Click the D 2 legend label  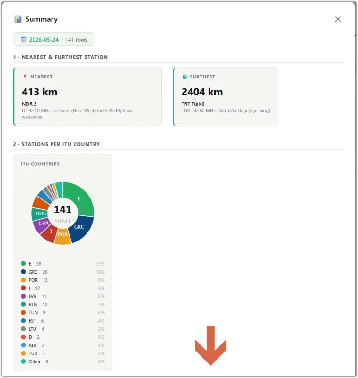(34, 337)
